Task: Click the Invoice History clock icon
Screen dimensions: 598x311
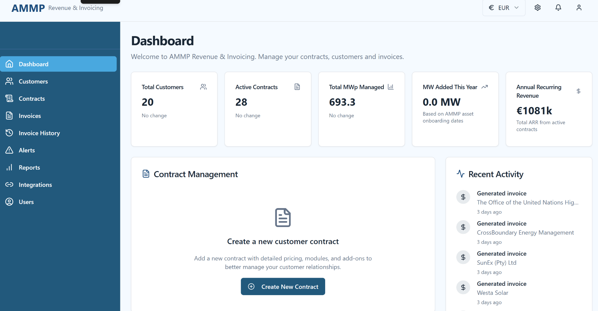Action: [x=9, y=133]
